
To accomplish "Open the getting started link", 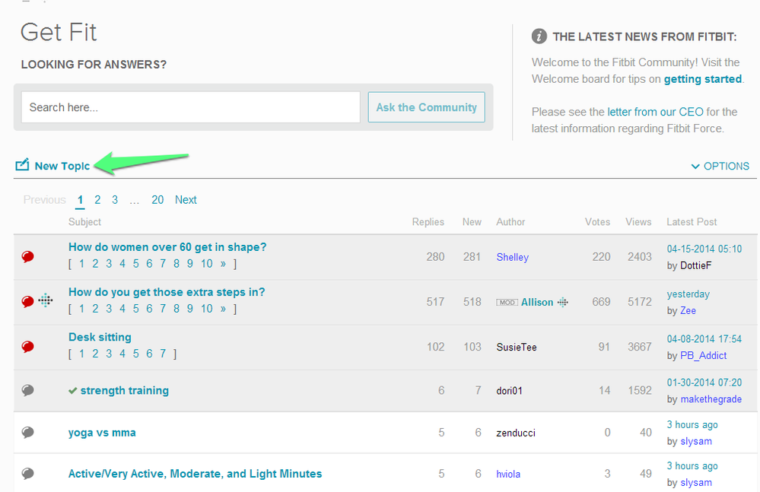I will [703, 79].
